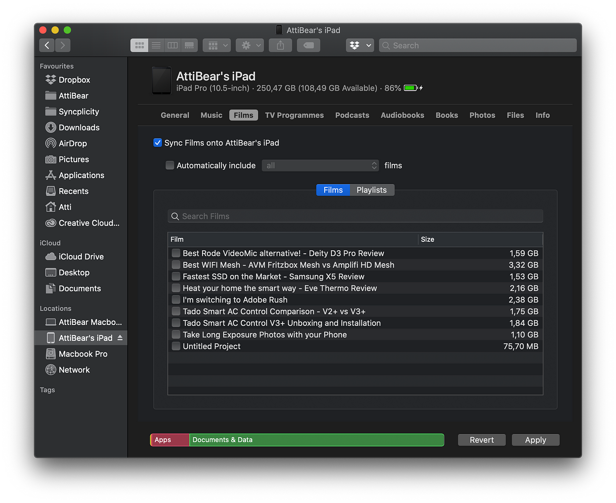Screen dimensions: 616x503
Task: Switch to the Info tab
Action: 543,115
